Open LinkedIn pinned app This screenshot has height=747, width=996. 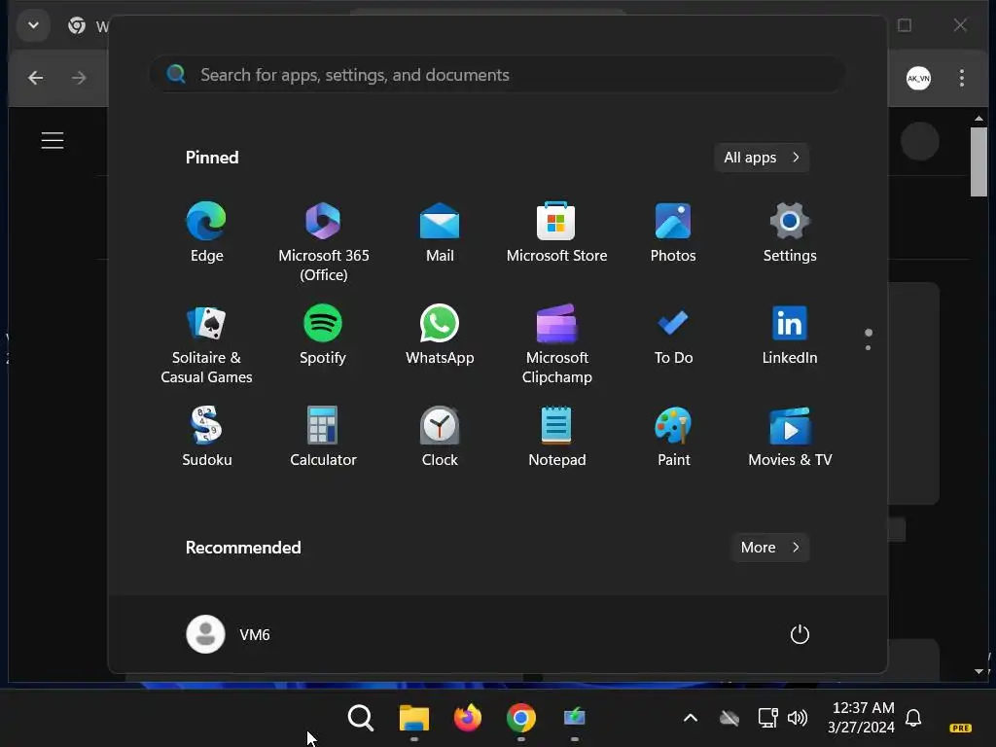pos(790,335)
